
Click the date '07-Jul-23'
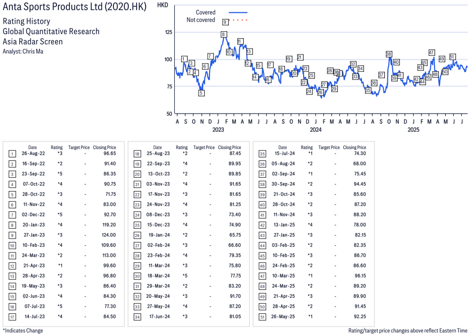35,306
